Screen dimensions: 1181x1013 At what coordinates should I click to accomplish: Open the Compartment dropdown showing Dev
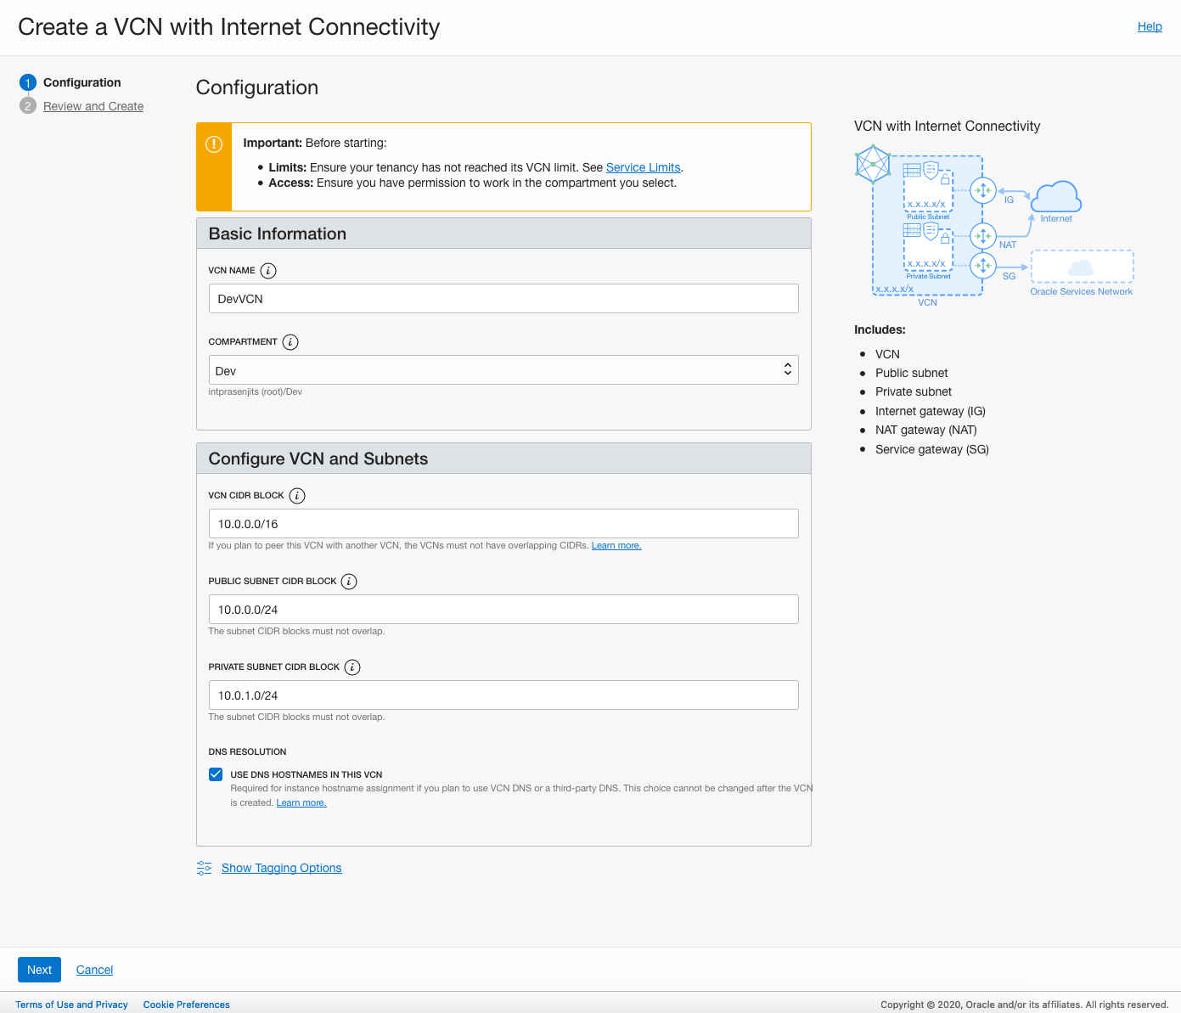[x=503, y=370]
